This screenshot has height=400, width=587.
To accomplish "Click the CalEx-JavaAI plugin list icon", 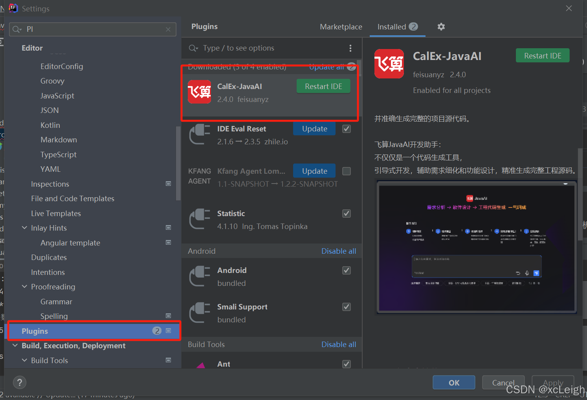I will click(x=199, y=92).
